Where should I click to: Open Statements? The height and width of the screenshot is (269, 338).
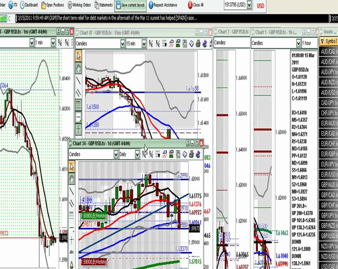coord(104,5)
